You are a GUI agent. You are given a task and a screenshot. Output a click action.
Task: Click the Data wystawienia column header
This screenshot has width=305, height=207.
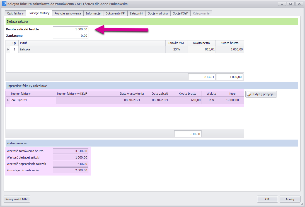[132, 94]
